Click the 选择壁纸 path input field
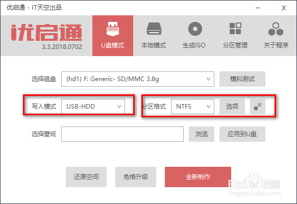 (x=122, y=134)
